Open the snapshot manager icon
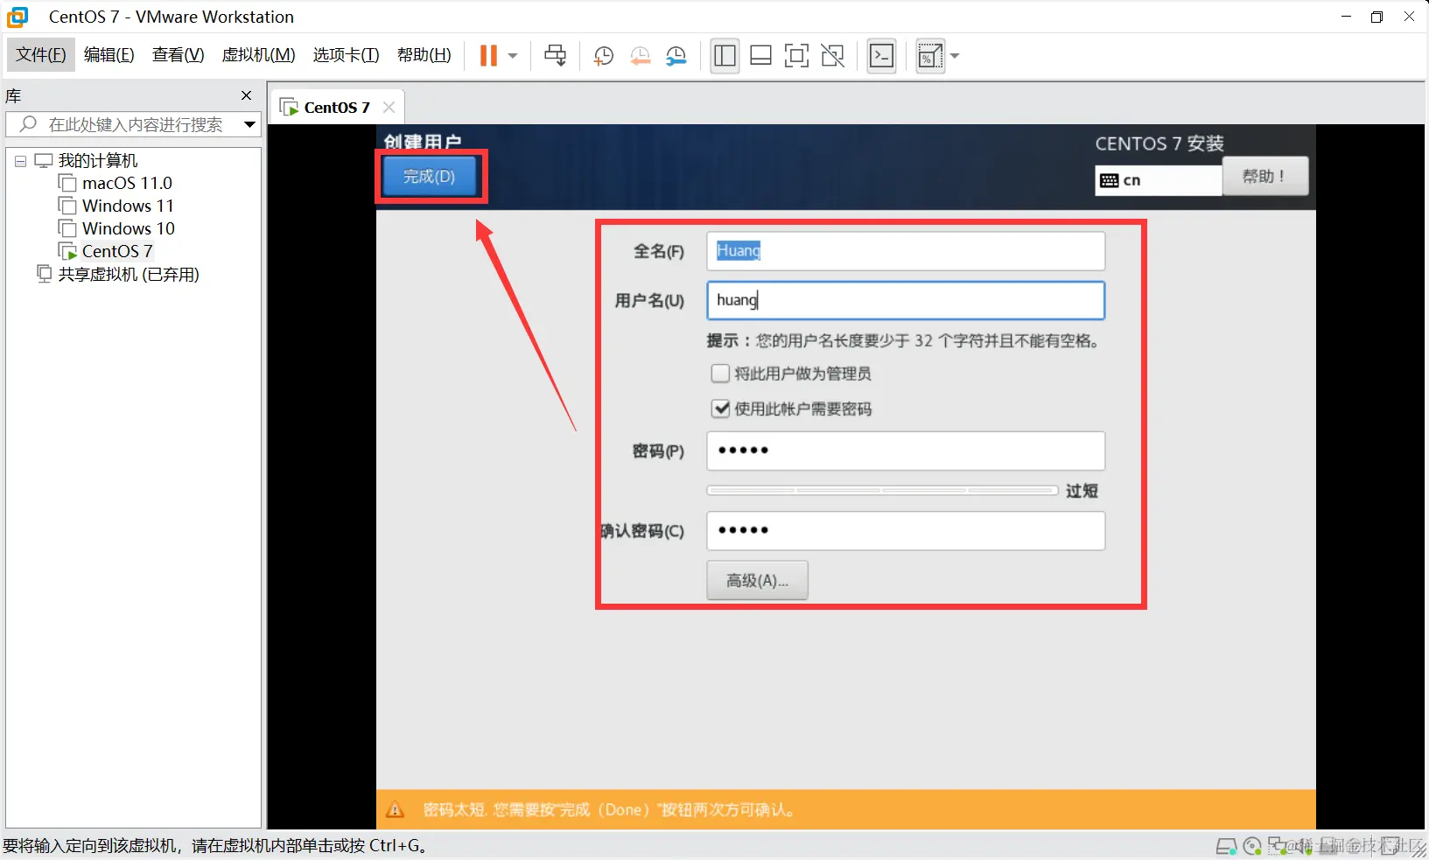 tap(676, 56)
